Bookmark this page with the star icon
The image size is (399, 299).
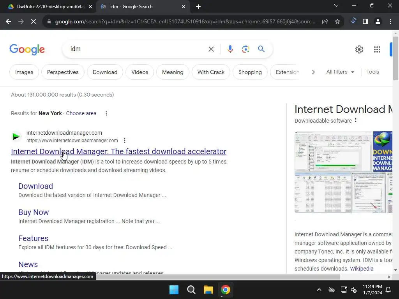coord(337,22)
